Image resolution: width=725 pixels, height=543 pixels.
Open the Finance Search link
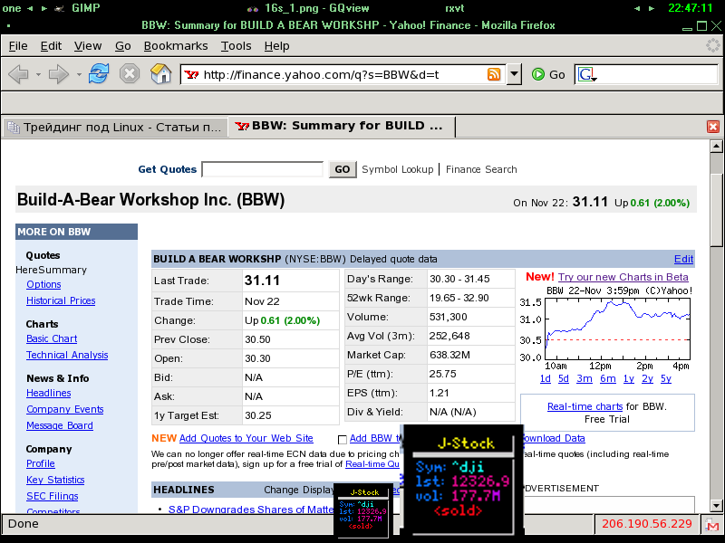(481, 169)
